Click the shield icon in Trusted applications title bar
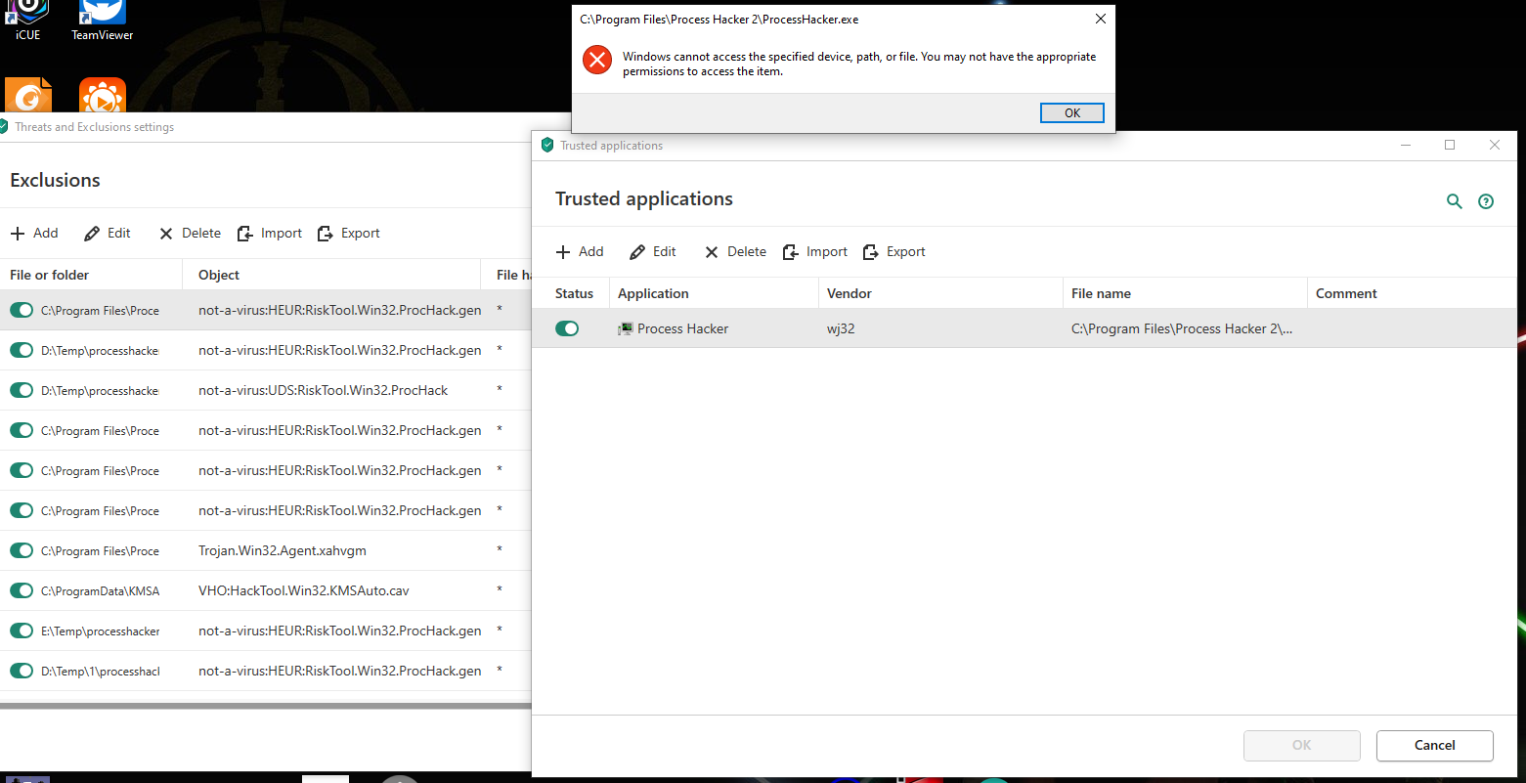The image size is (1526, 783). [x=547, y=146]
